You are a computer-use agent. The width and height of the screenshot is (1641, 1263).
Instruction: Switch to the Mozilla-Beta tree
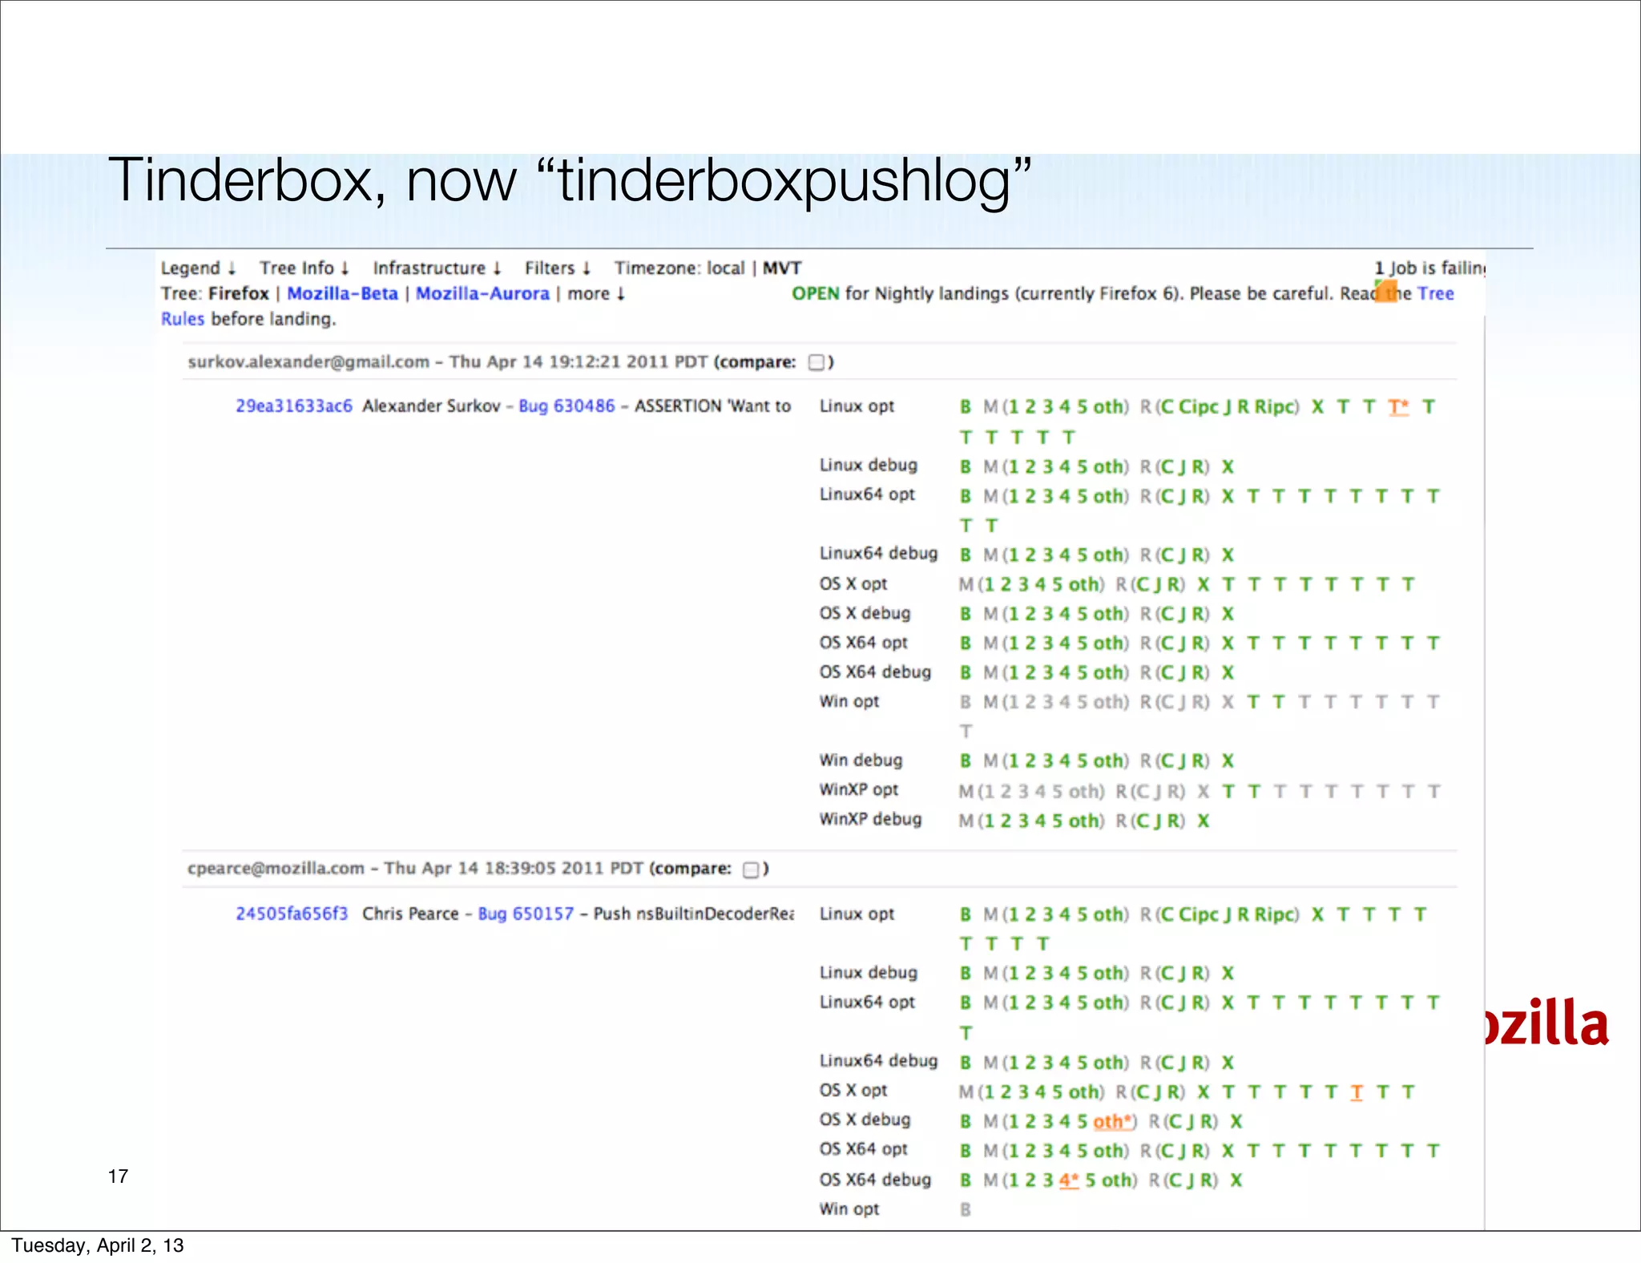click(x=342, y=293)
